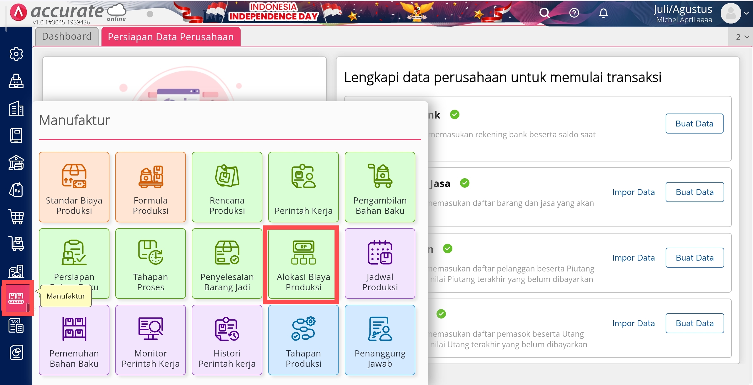Open Monitor Perintah Kerja tile

pyautogui.click(x=151, y=340)
